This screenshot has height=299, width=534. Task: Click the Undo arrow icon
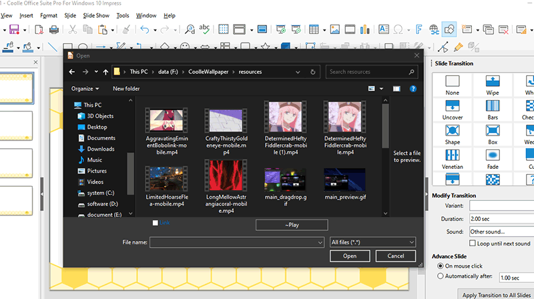(x=145, y=29)
